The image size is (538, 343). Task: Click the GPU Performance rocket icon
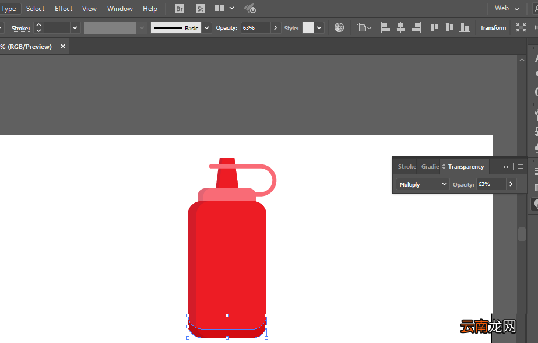[x=250, y=9]
